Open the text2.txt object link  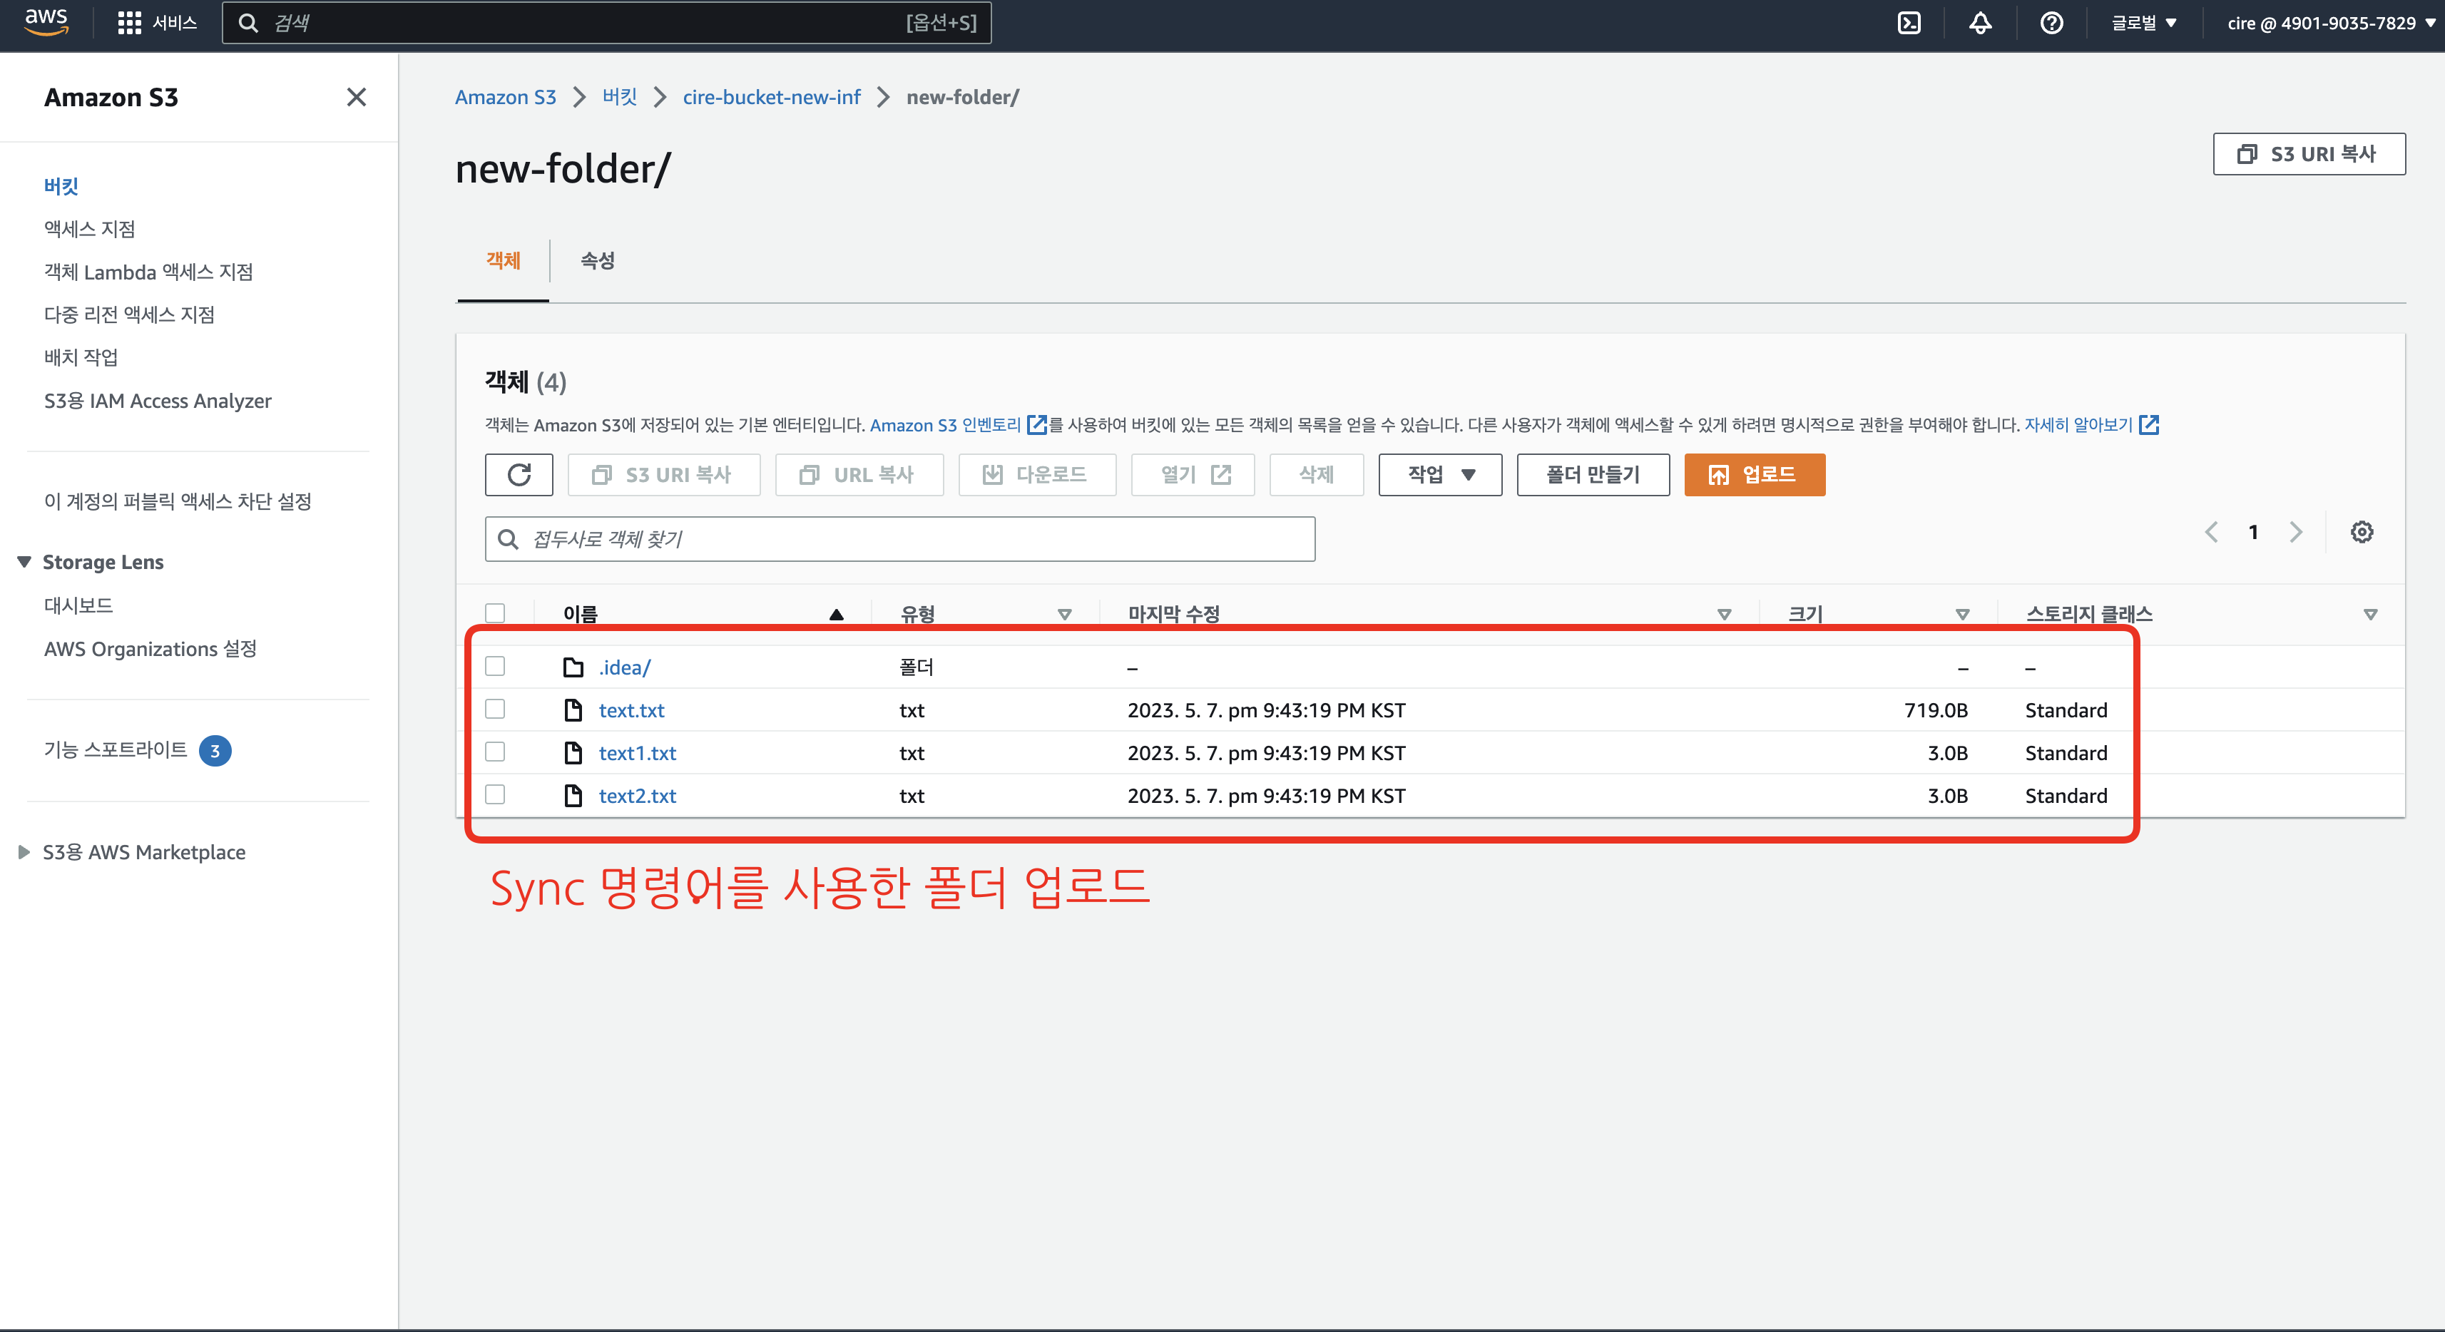(637, 795)
